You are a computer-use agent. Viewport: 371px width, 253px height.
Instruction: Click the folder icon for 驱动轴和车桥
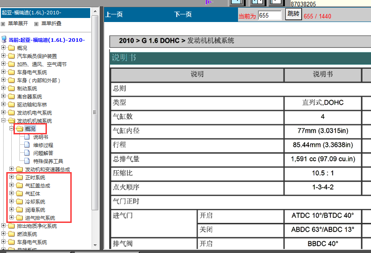pyautogui.click(x=11, y=104)
